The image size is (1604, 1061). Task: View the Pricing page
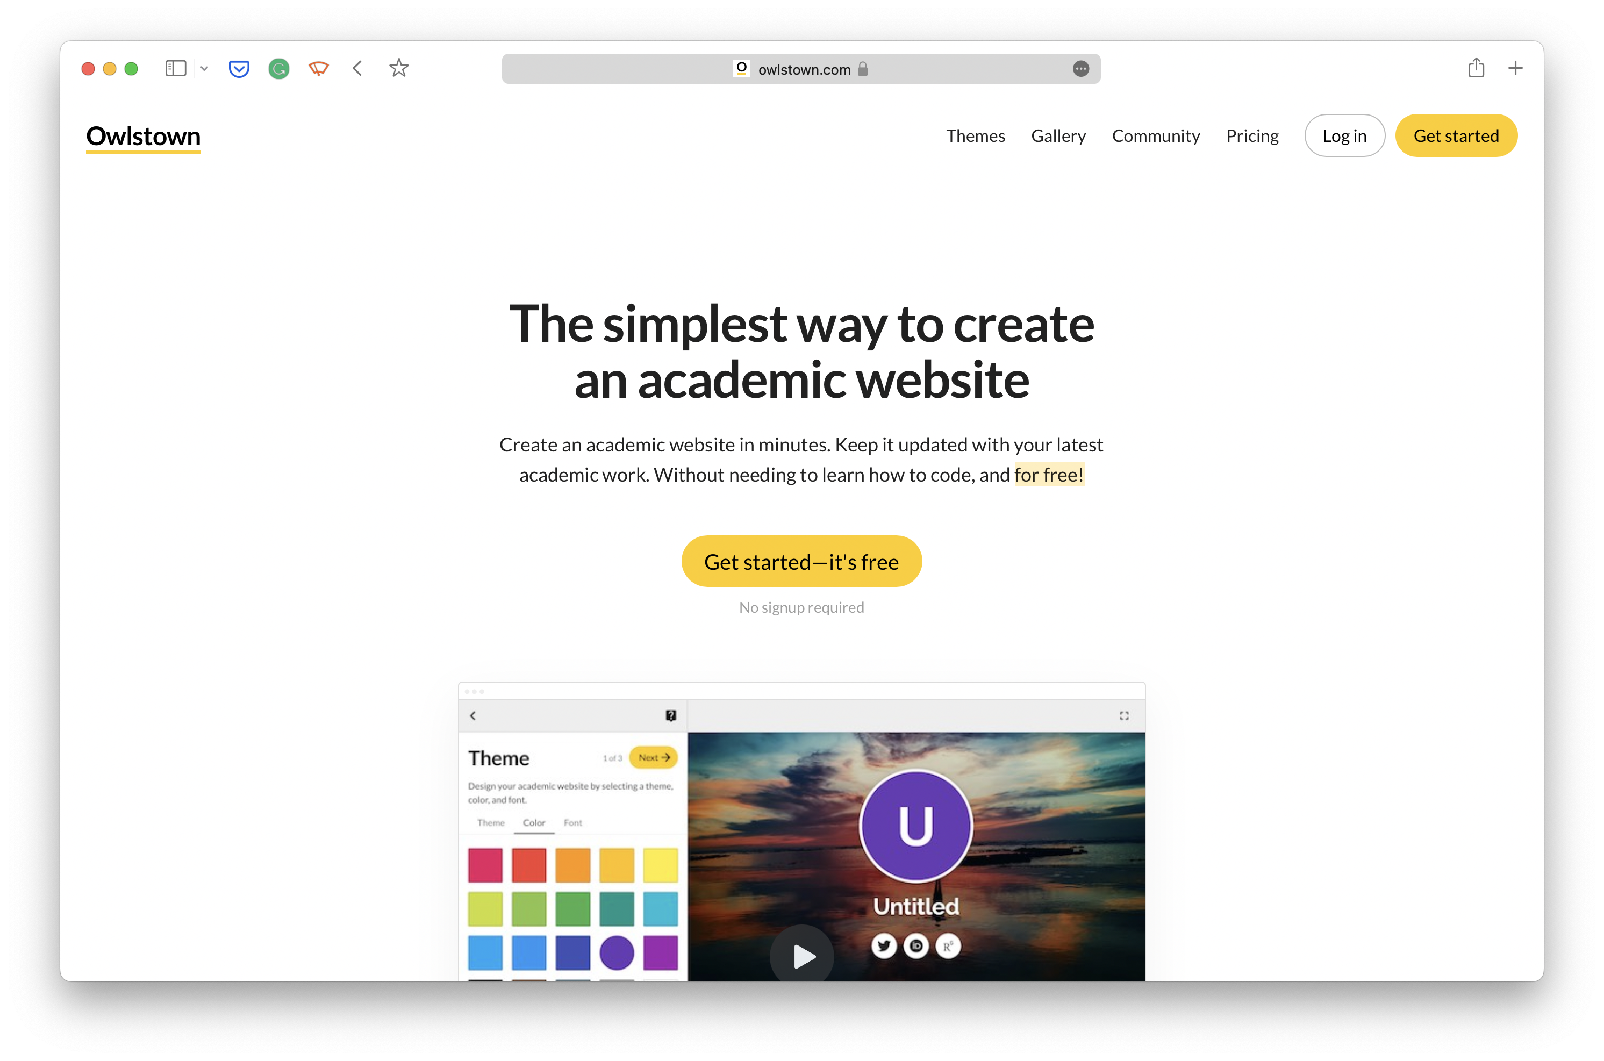[x=1252, y=136]
